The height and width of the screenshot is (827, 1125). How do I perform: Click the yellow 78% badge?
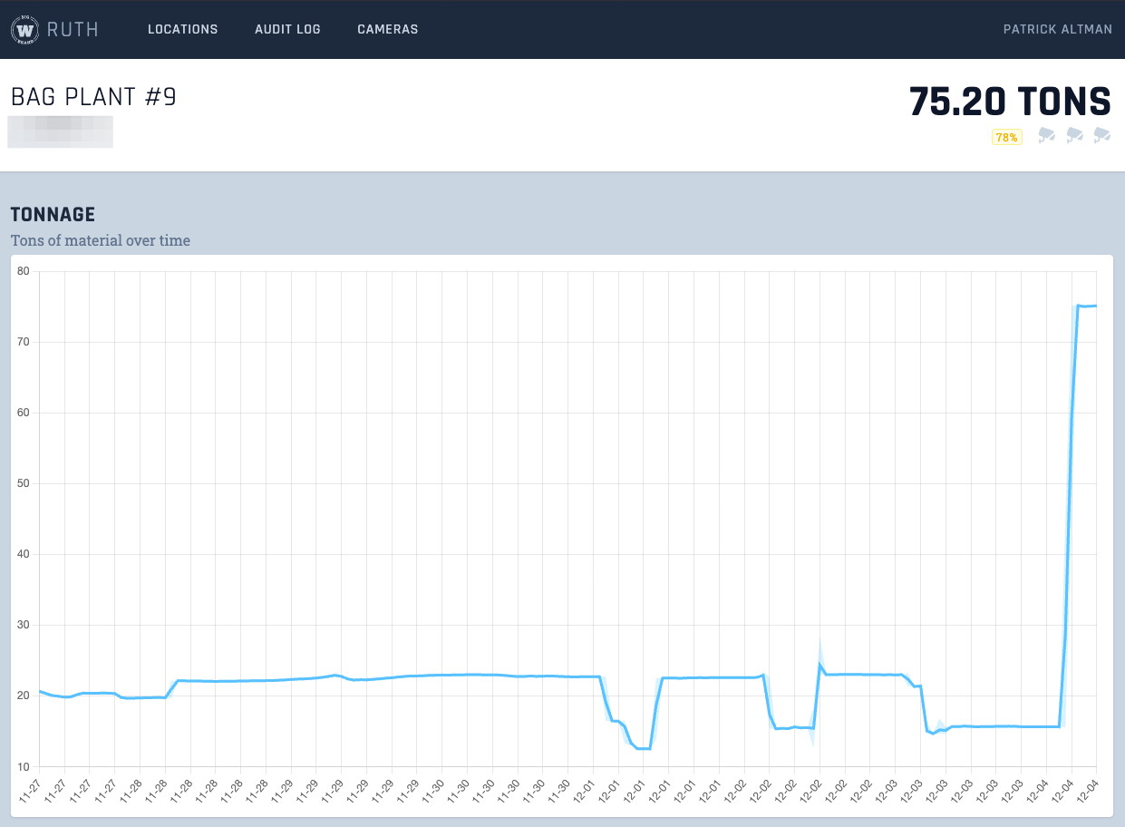coord(1006,137)
